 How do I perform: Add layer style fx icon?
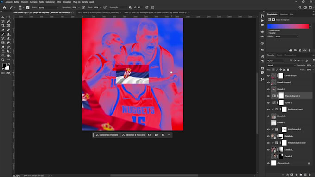click(288, 175)
